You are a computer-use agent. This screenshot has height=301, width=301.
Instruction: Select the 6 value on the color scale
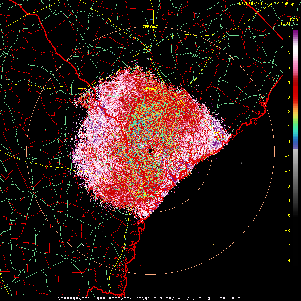click(289, 53)
